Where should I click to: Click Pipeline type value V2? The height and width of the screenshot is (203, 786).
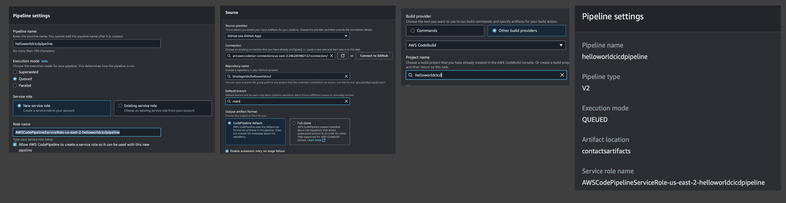coord(586,88)
